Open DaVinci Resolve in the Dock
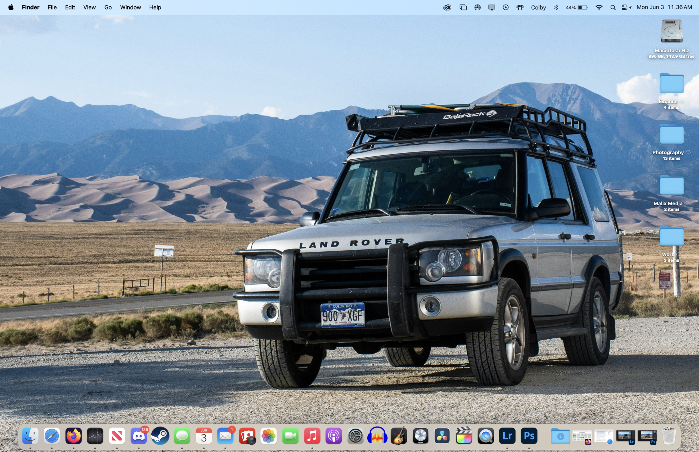The height and width of the screenshot is (452, 699). click(442, 436)
